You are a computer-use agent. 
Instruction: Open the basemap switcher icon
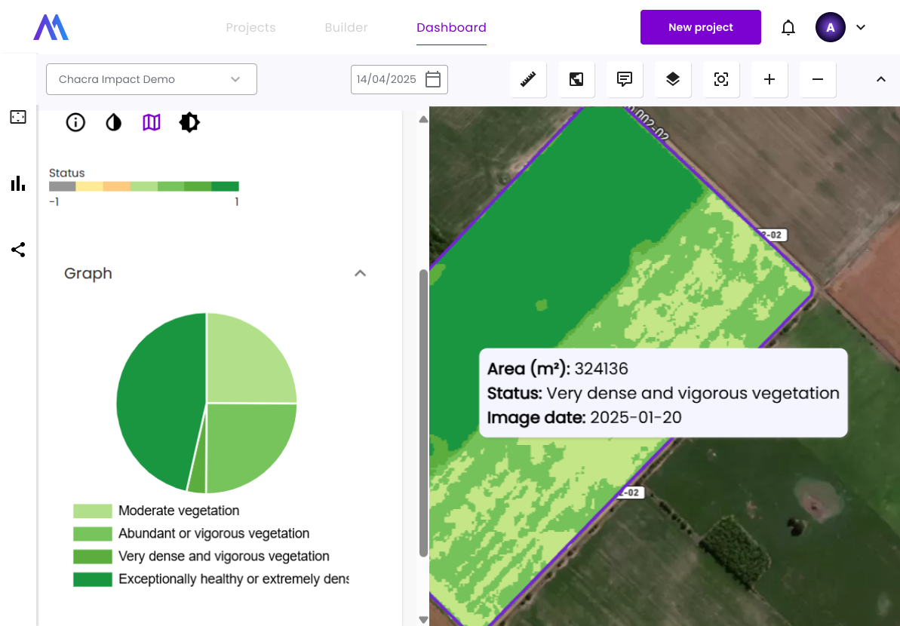point(576,79)
